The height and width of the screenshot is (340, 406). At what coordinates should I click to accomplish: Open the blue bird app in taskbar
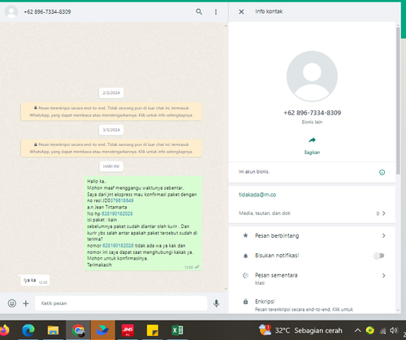102,330
